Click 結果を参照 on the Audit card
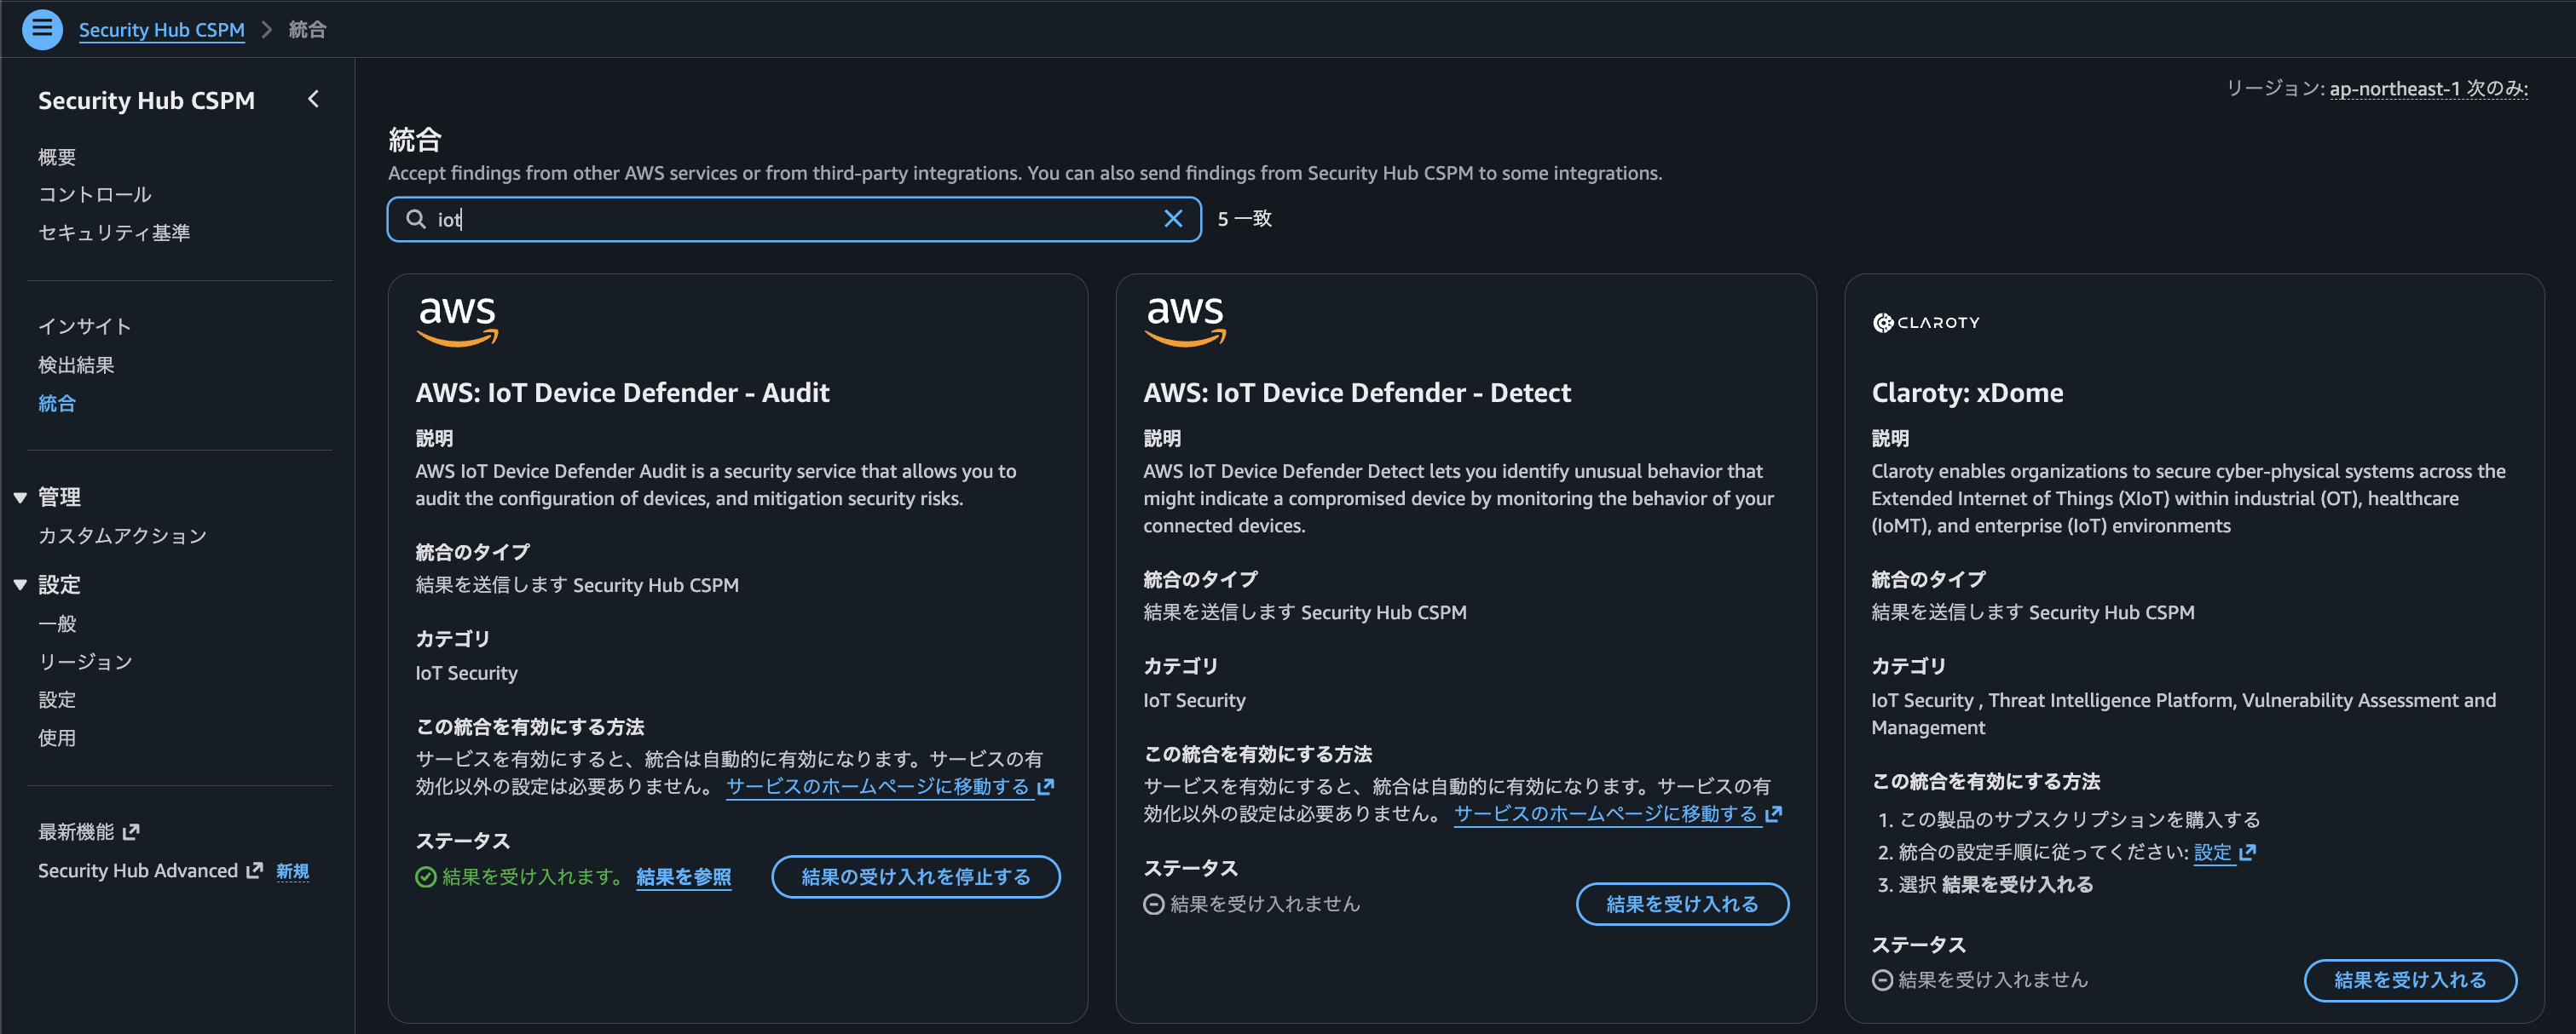 point(684,876)
